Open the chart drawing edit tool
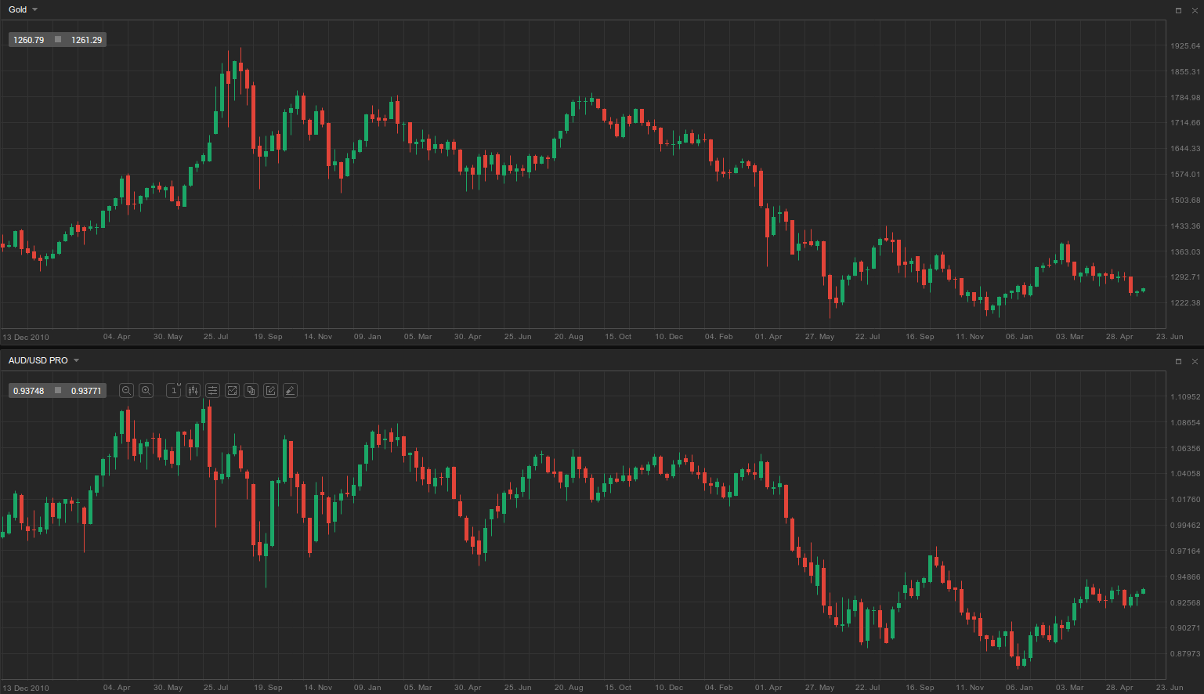 270,390
